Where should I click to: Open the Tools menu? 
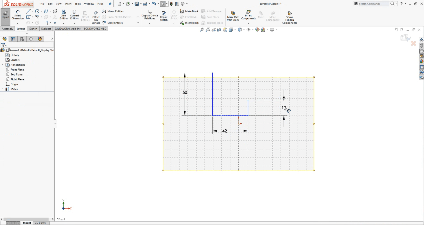(x=78, y=4)
